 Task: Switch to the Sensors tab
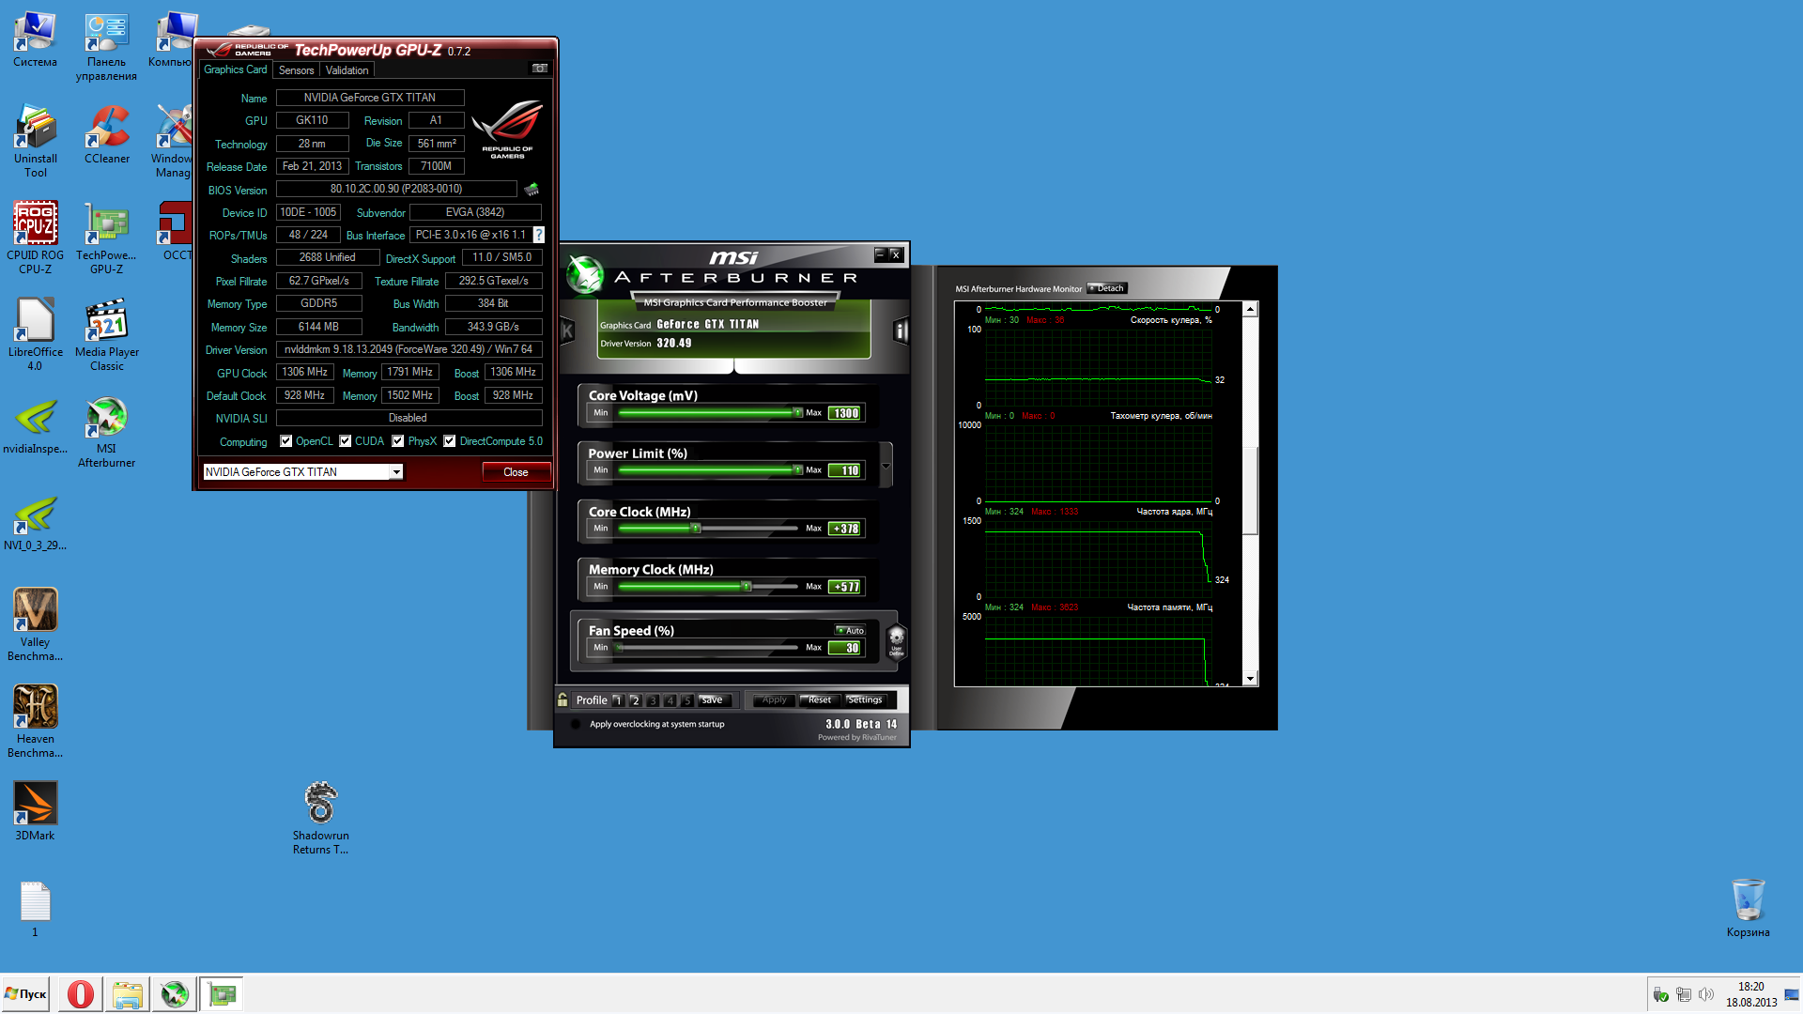point(296,70)
